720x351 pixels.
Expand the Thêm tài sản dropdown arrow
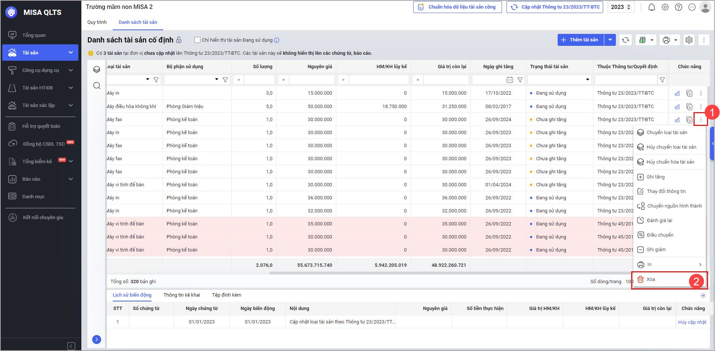[x=610, y=40]
